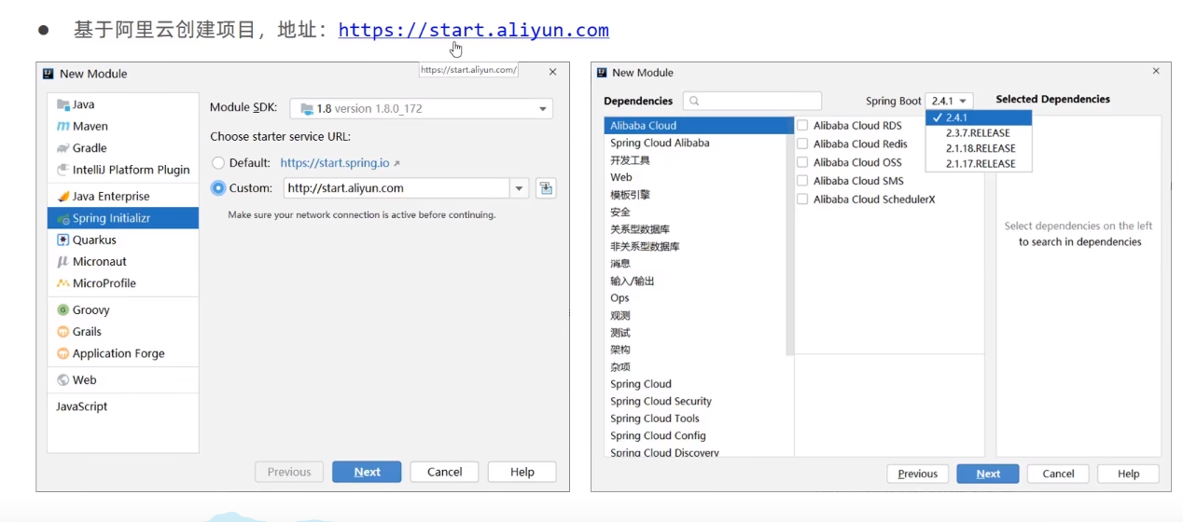Select Spring Initializr module type

(122, 218)
